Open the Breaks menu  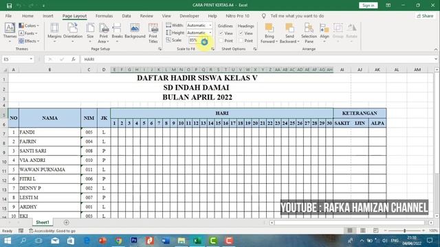[x=117, y=33]
